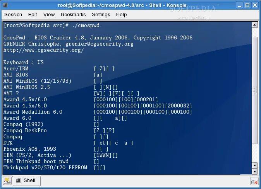Open the Edit menu
Viewport: 261px width, 189px height.
pyautogui.click(x=33, y=15)
